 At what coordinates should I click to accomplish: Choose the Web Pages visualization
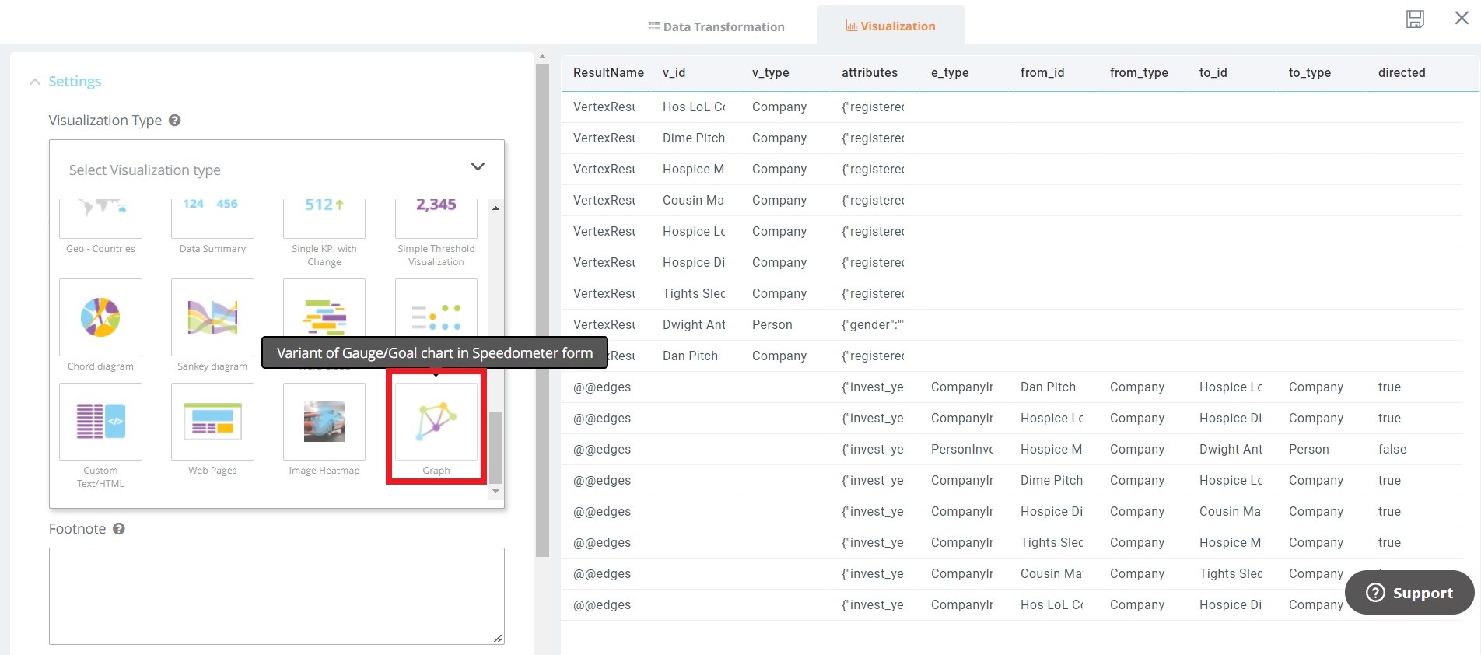[212, 422]
